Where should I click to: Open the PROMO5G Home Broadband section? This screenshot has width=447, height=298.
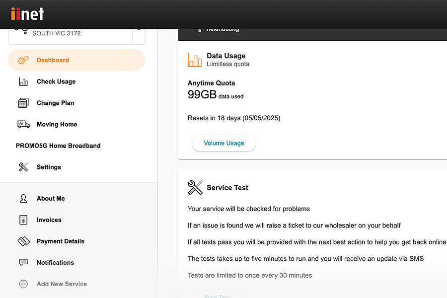(x=58, y=146)
